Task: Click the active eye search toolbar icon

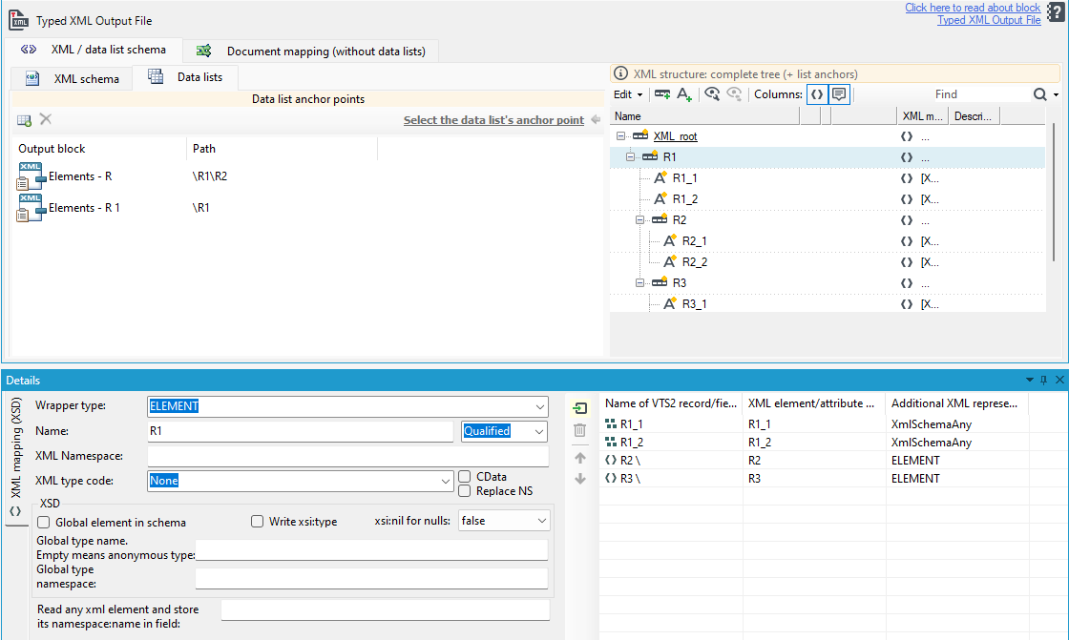Action: (712, 94)
